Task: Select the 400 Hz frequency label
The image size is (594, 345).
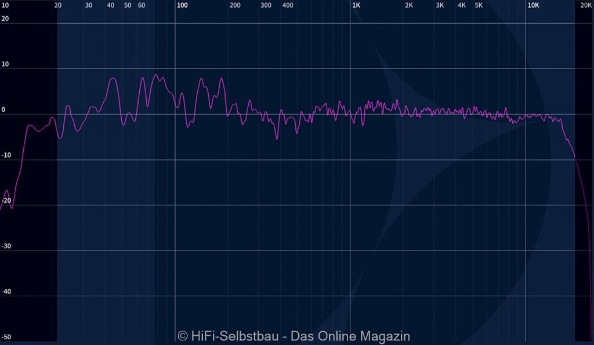Action: (288, 5)
